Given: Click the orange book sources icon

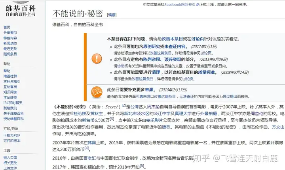Looking at the screenshot, I should 97,92.
